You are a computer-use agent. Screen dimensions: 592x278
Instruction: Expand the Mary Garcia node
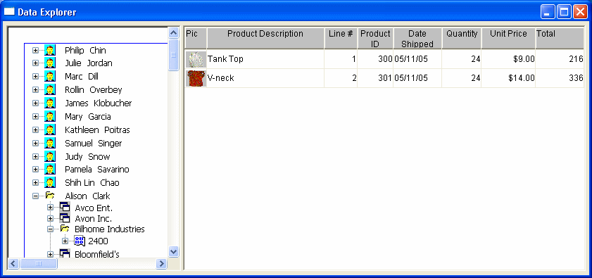pyautogui.click(x=35, y=116)
